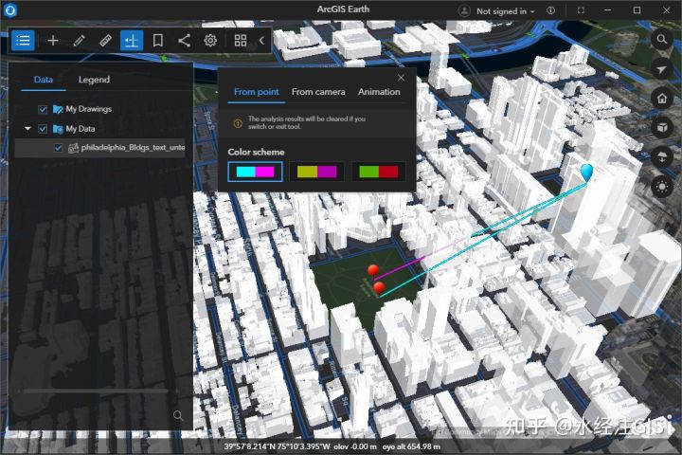Click the upper red target marker

click(373, 271)
